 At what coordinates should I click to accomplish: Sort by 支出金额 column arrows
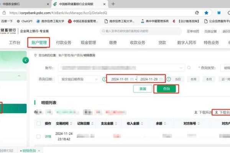click(116, 124)
